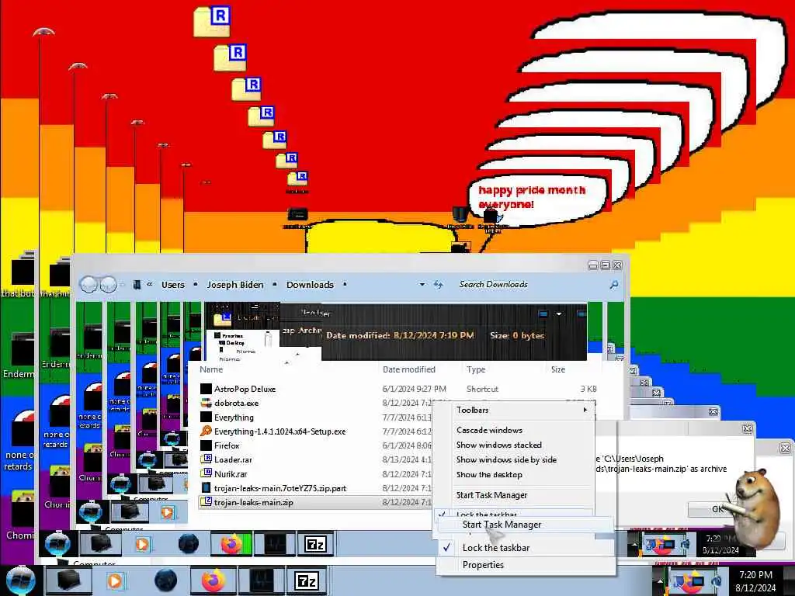Sort files by Date modified column
795x596 pixels.
[x=408, y=369]
